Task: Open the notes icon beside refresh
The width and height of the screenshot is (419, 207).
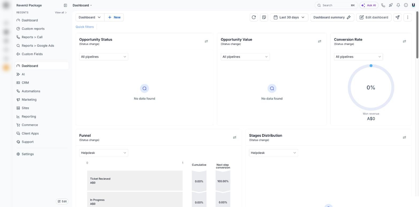Action: pyautogui.click(x=264, y=17)
